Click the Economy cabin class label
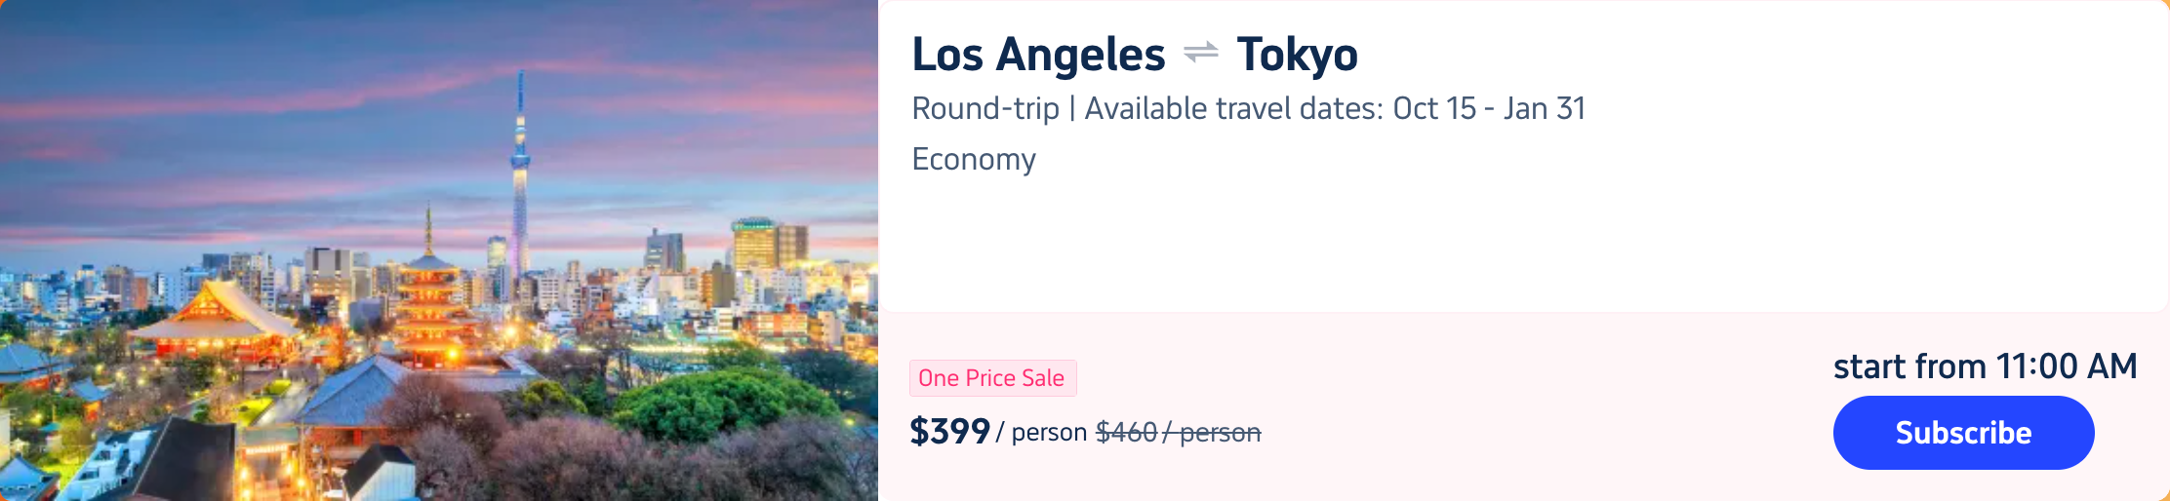Viewport: 2170px width, 501px height. point(973,159)
